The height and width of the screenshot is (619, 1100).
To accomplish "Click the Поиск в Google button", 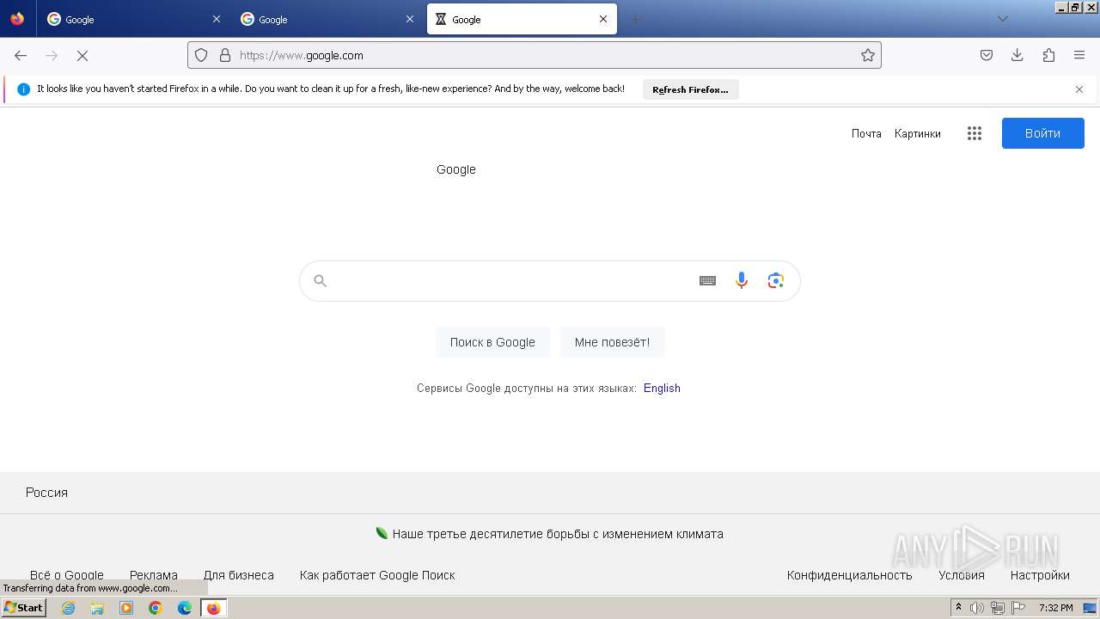I will click(x=492, y=342).
